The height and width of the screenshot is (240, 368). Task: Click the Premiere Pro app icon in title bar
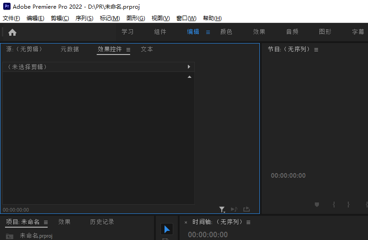[6, 6]
